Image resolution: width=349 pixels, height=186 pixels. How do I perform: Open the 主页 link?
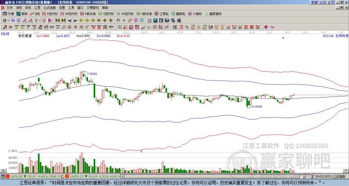tap(331, 2)
